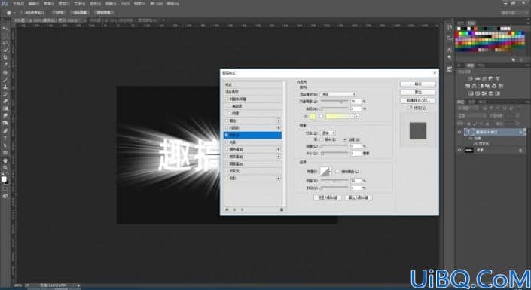The image size is (531, 290).
Task: Open the glow Technique method dropdown
Action: [x=328, y=133]
